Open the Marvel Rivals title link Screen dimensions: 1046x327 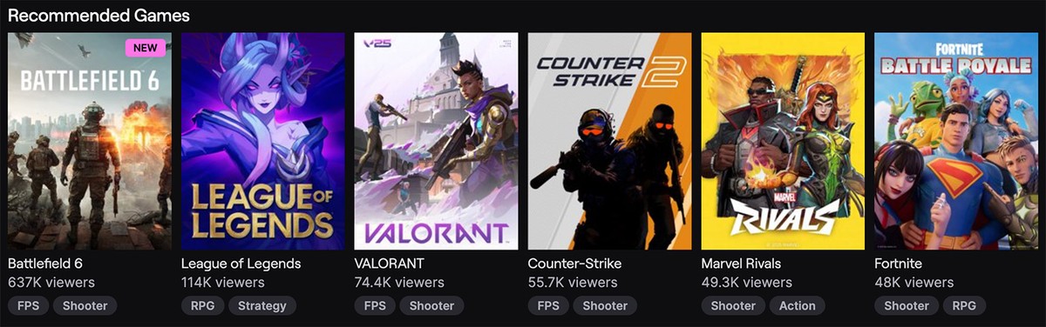741,263
